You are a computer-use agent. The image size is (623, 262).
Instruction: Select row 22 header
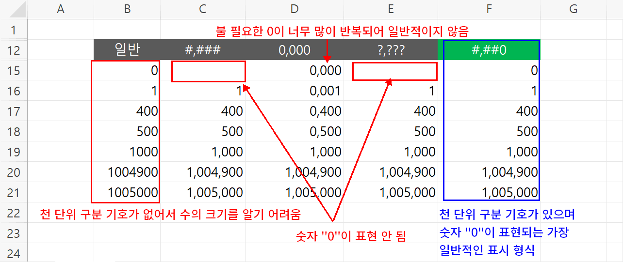tap(14, 213)
